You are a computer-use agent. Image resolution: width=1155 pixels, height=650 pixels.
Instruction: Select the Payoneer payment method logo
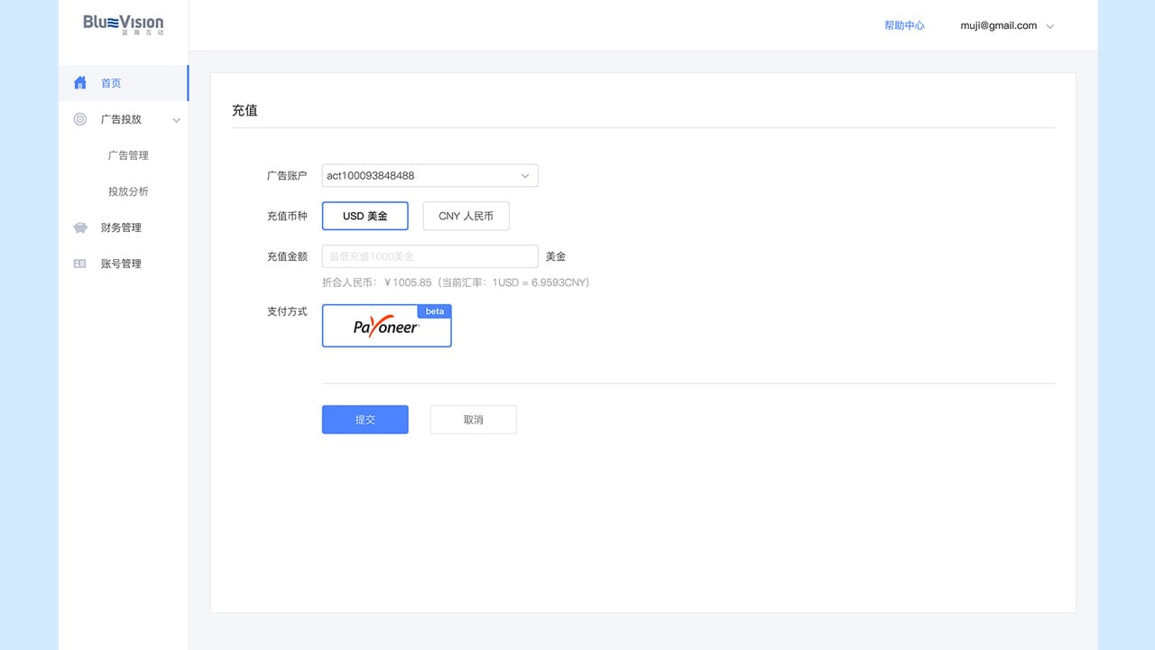[386, 328]
